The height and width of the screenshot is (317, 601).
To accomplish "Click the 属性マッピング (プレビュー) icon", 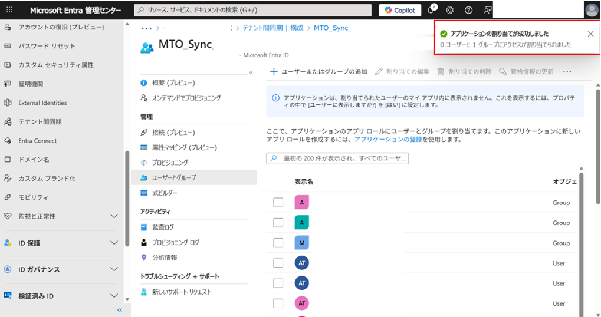I will click(x=144, y=148).
